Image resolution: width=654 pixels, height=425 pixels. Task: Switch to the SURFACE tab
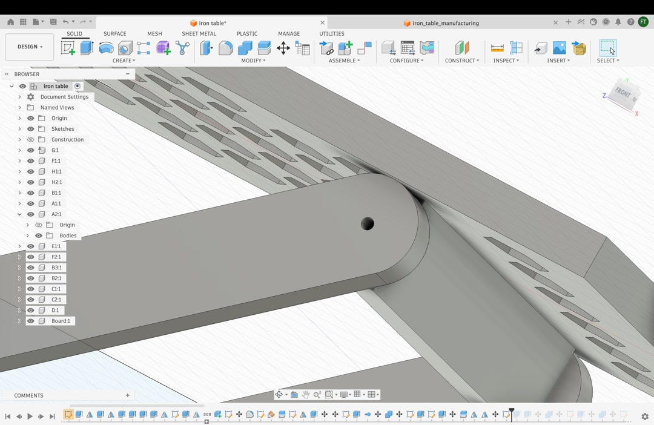[x=114, y=33]
